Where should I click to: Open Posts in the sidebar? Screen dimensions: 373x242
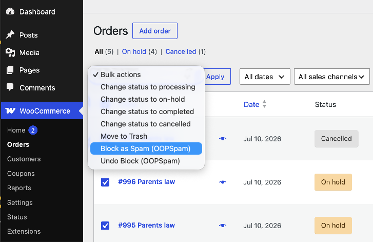(x=29, y=35)
